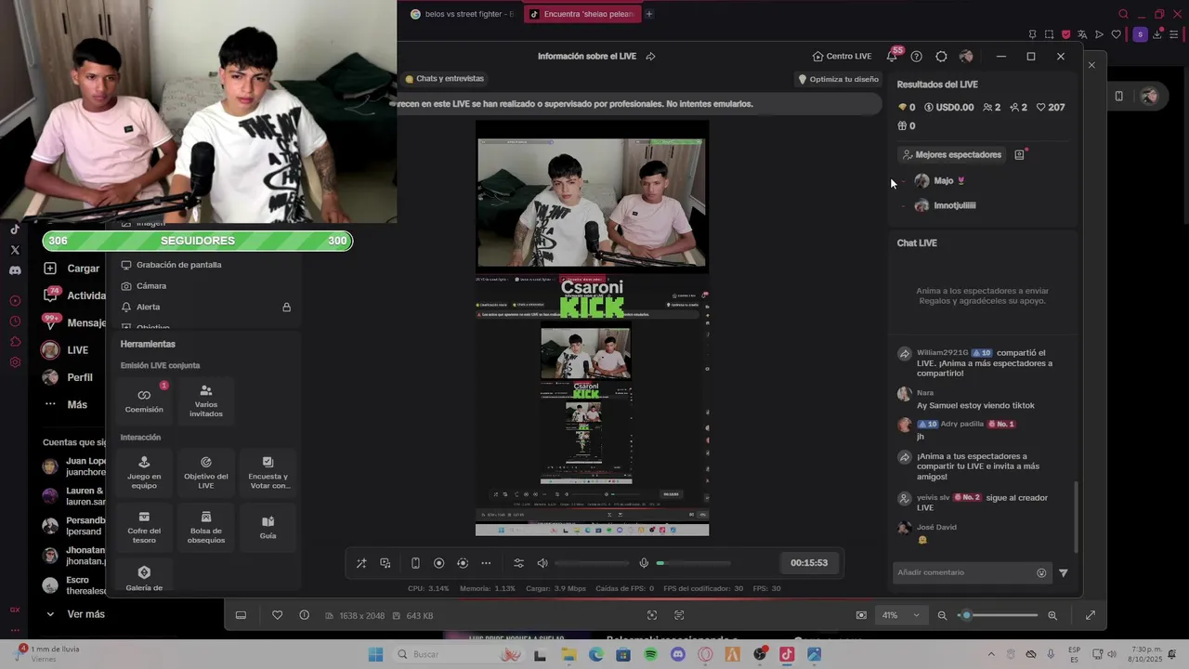Viewport: 1189px width, 669px height.
Task: Toggle the lock on Alerta source
Action: click(x=287, y=308)
